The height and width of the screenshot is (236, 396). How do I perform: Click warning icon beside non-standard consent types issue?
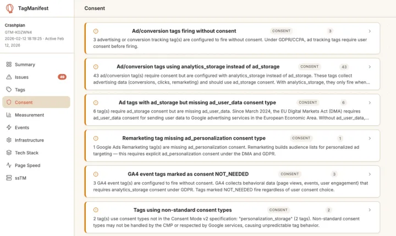tap(96, 210)
